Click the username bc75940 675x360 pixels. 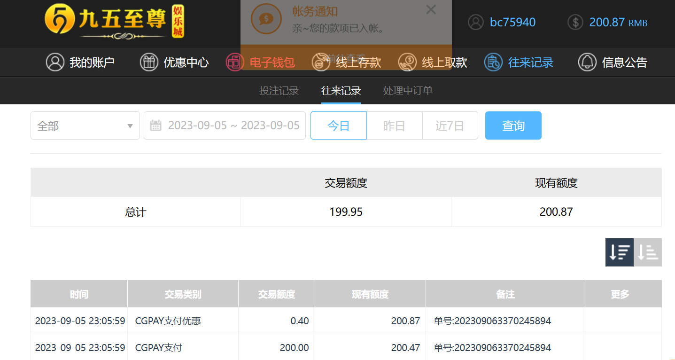pos(512,22)
